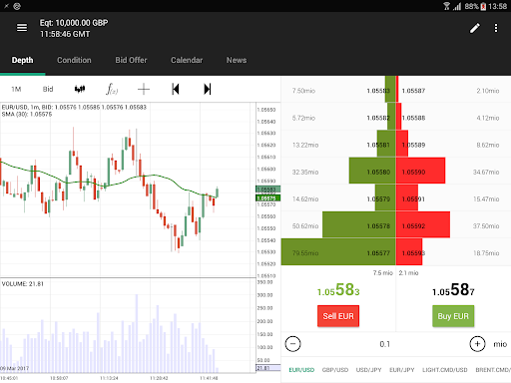Click the Sell EUR button
The height and width of the screenshot is (383, 511).
338,316
